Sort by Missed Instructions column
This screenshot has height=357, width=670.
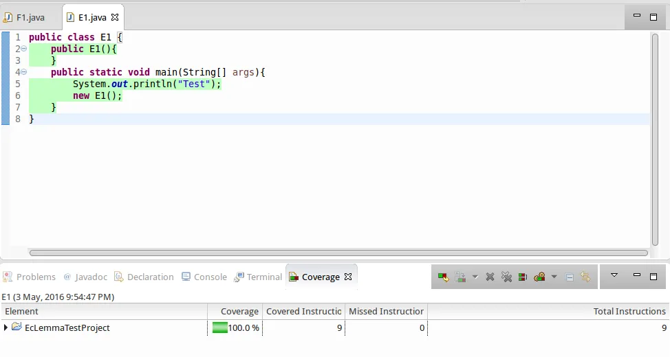[386, 312]
